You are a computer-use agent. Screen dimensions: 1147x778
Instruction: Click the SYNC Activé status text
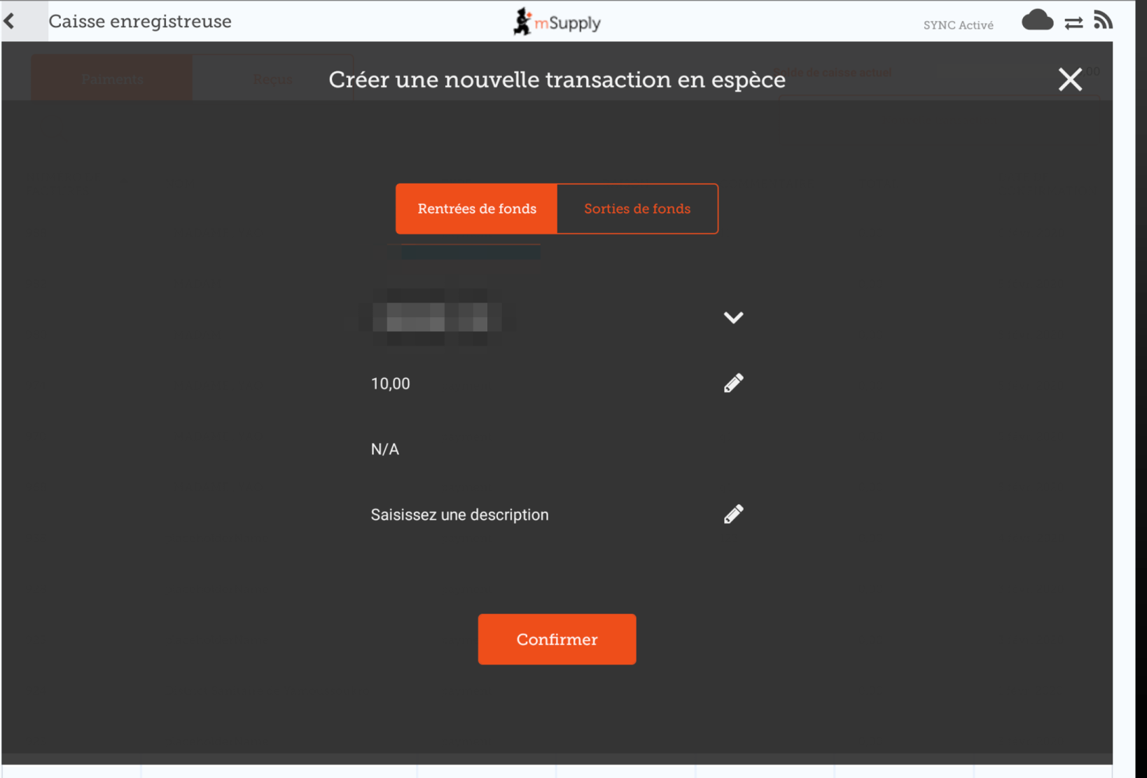958,25
